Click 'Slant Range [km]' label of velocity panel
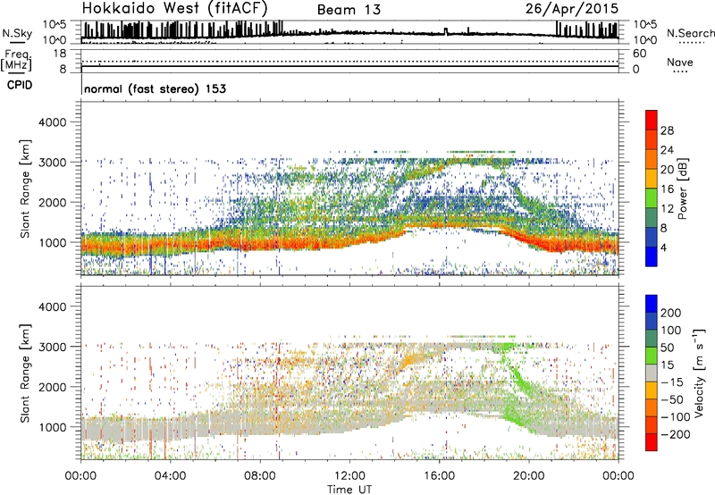 [25, 373]
